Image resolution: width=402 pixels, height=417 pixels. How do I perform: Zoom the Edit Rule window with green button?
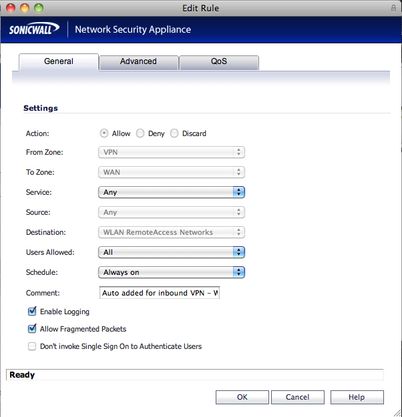click(39, 8)
